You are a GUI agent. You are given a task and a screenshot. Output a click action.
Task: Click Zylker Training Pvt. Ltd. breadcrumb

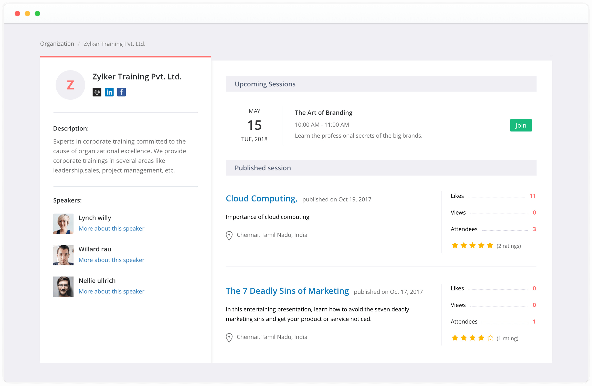click(114, 44)
